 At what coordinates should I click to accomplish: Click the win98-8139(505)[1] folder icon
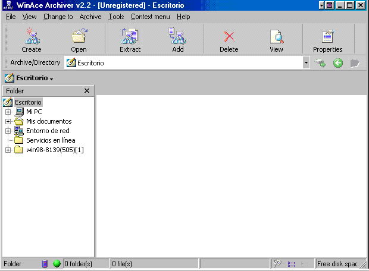[19, 150]
